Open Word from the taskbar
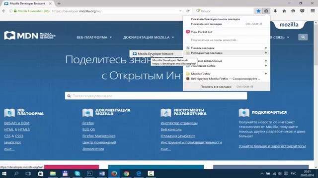Image resolution: width=318 pixels, height=178 pixels. pyautogui.click(x=102, y=174)
